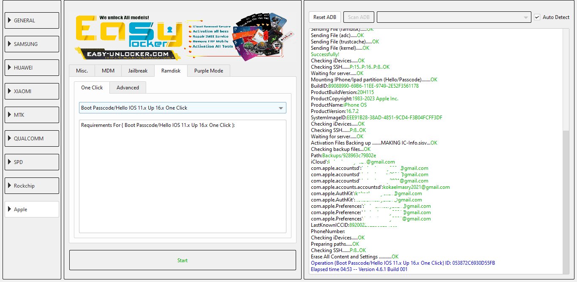This screenshot has height=282, width=577.
Task: Click the 'Activation Files Backing up' line
Action: click(x=374, y=143)
